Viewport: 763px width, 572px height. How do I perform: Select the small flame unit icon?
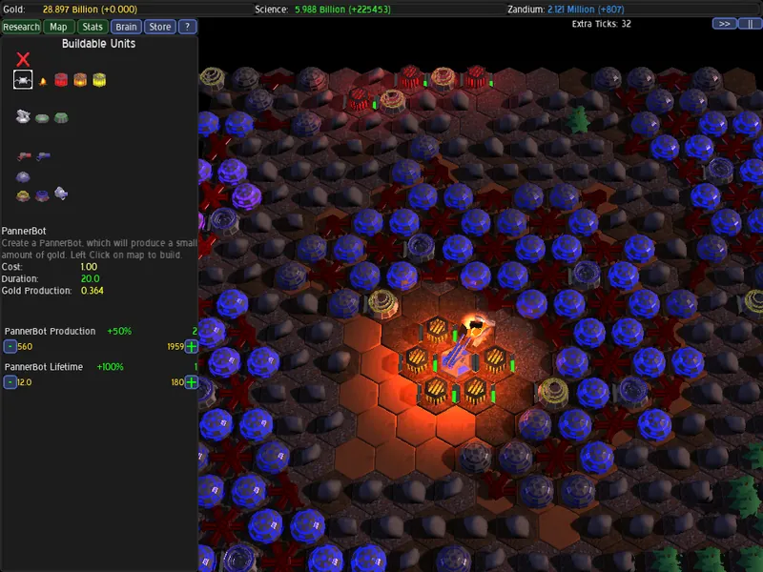[43, 81]
